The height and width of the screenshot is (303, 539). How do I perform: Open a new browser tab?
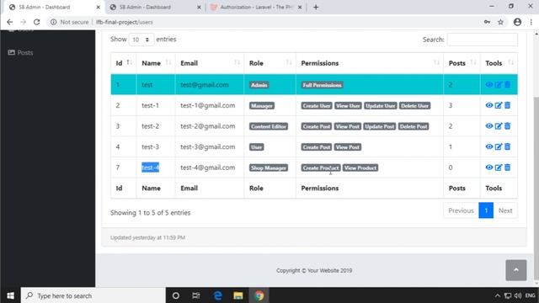316,7
